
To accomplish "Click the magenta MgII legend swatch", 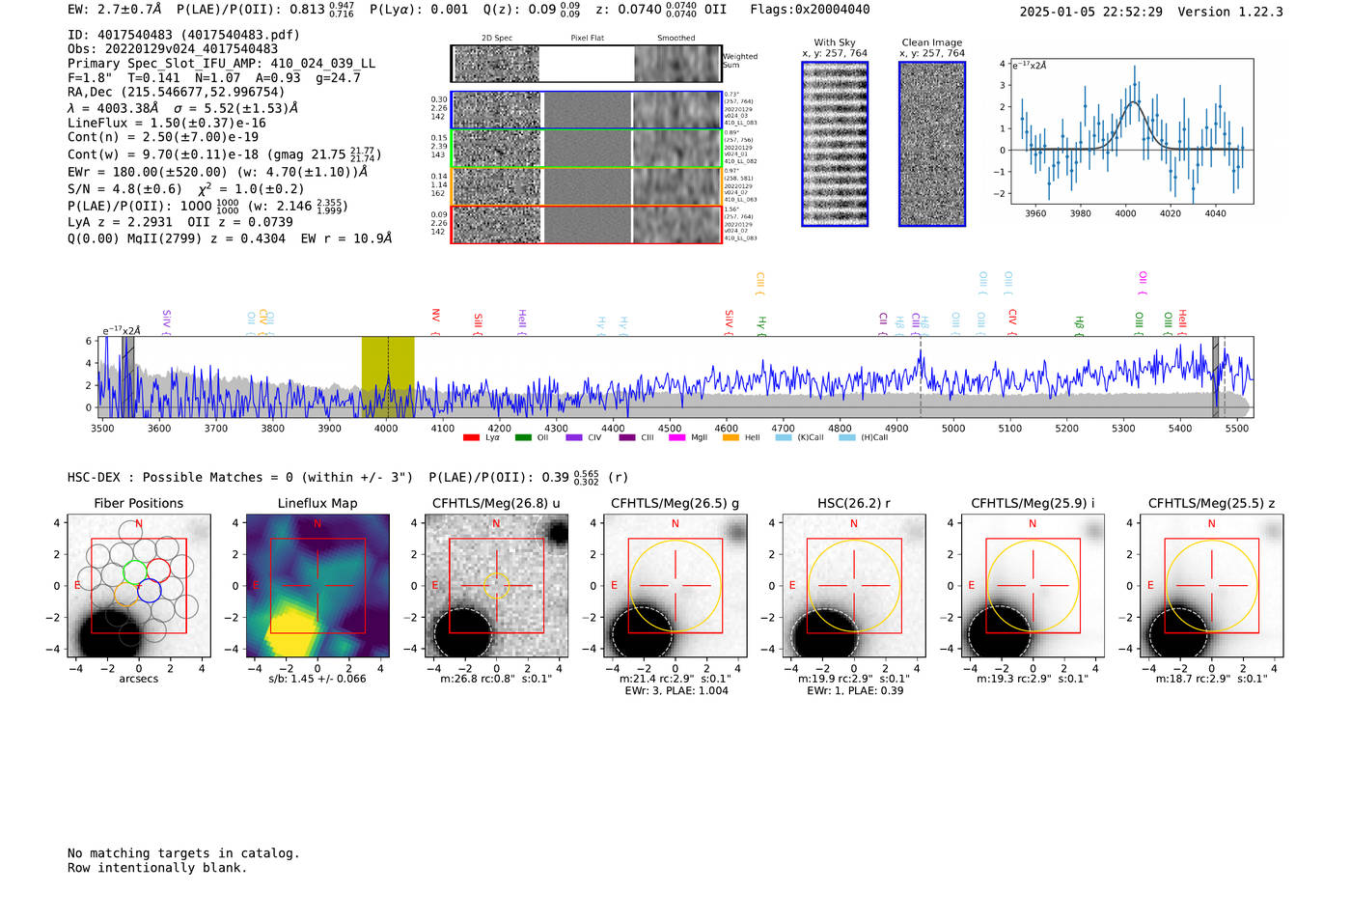I will (x=676, y=438).
